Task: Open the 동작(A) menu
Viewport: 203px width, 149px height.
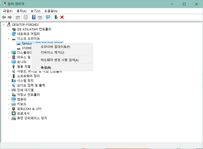Action: click(x=21, y=11)
